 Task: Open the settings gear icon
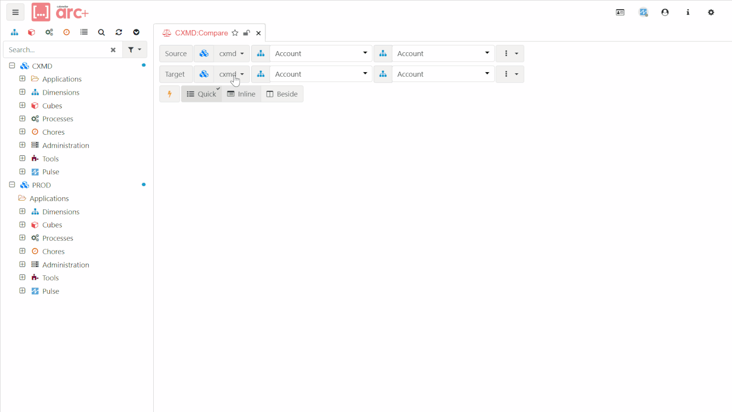pyautogui.click(x=711, y=12)
